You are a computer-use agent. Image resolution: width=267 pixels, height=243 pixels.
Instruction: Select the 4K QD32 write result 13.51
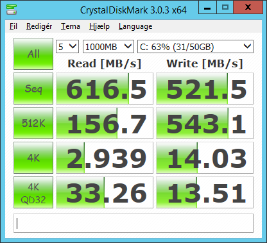tap(205, 192)
